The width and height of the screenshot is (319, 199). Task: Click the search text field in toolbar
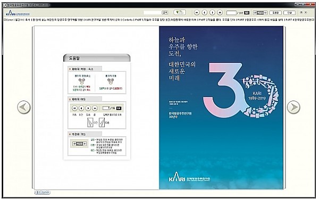click(153, 13)
